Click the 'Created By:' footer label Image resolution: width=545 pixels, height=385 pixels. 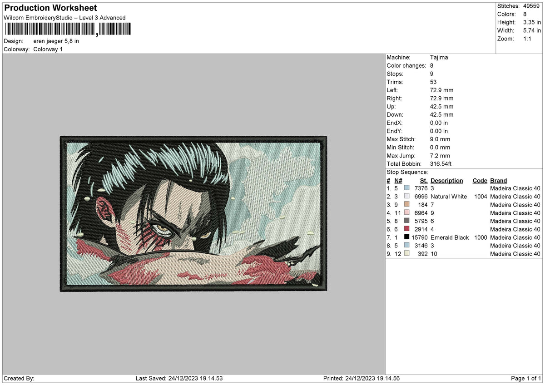coord(19,378)
